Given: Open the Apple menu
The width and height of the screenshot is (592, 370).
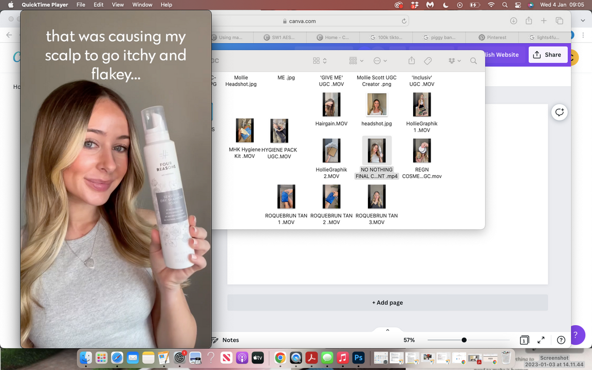Looking at the screenshot, I should 11,5.
